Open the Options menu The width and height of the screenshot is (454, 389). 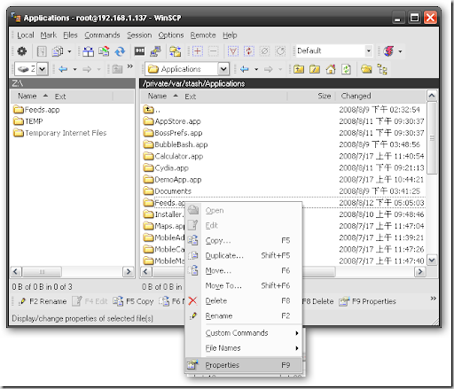pyautogui.click(x=171, y=35)
